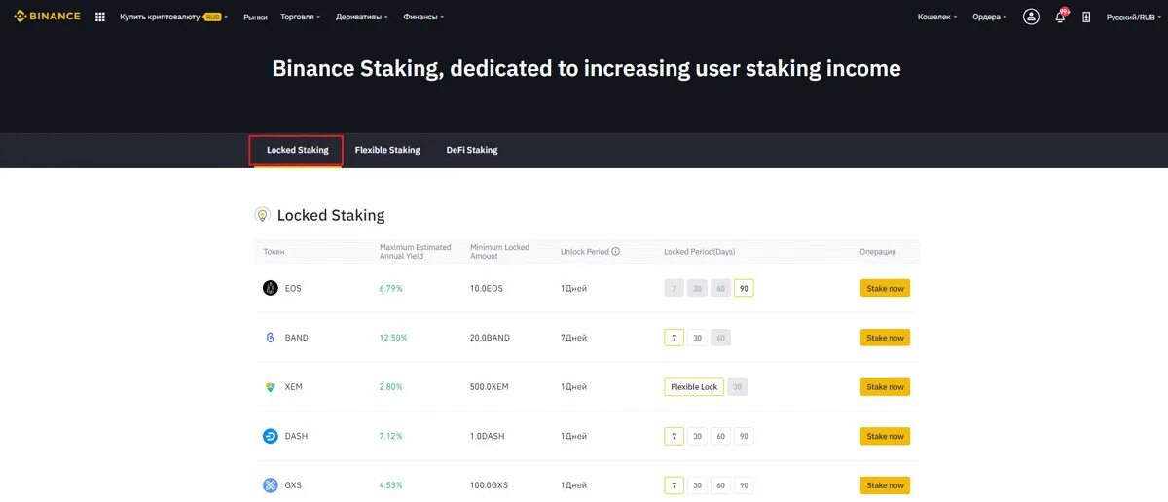Click Stake now for BAND
Image resolution: width=1168 pixels, height=502 pixels.
885,338
